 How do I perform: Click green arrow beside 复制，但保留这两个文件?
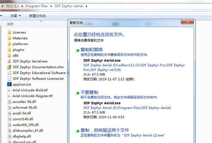(77, 131)
